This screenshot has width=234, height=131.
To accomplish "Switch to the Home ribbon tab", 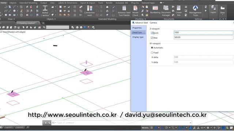I will 3,3.
